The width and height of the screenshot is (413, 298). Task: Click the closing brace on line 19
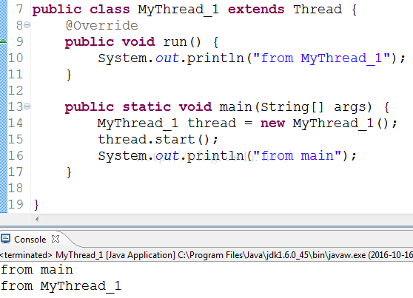[x=36, y=205]
